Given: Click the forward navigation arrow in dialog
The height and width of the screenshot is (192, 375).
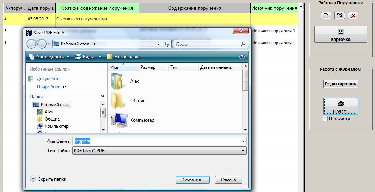Looking at the screenshot, I should (42, 44).
